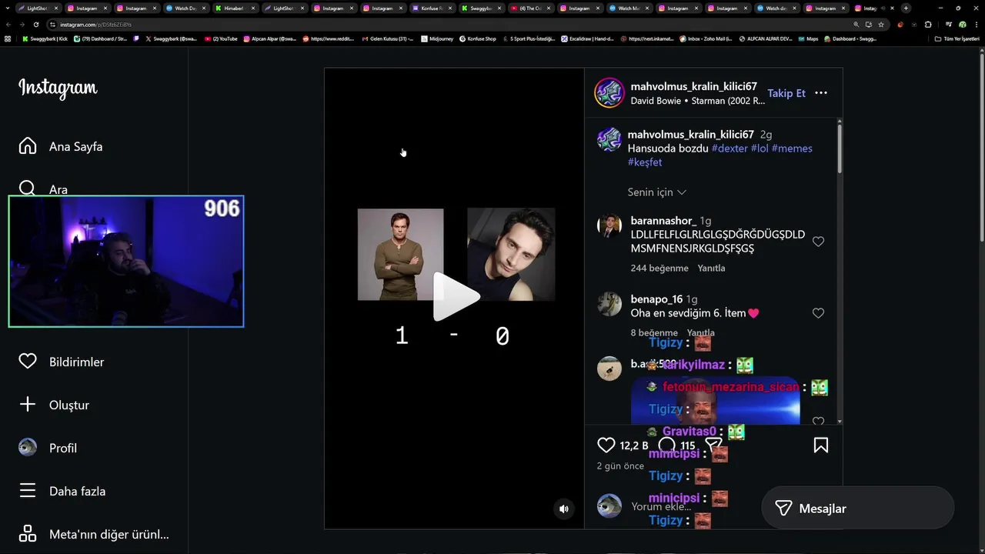The width and height of the screenshot is (985, 554).
Task: Bookmark this page with the star icon
Action: click(x=881, y=25)
